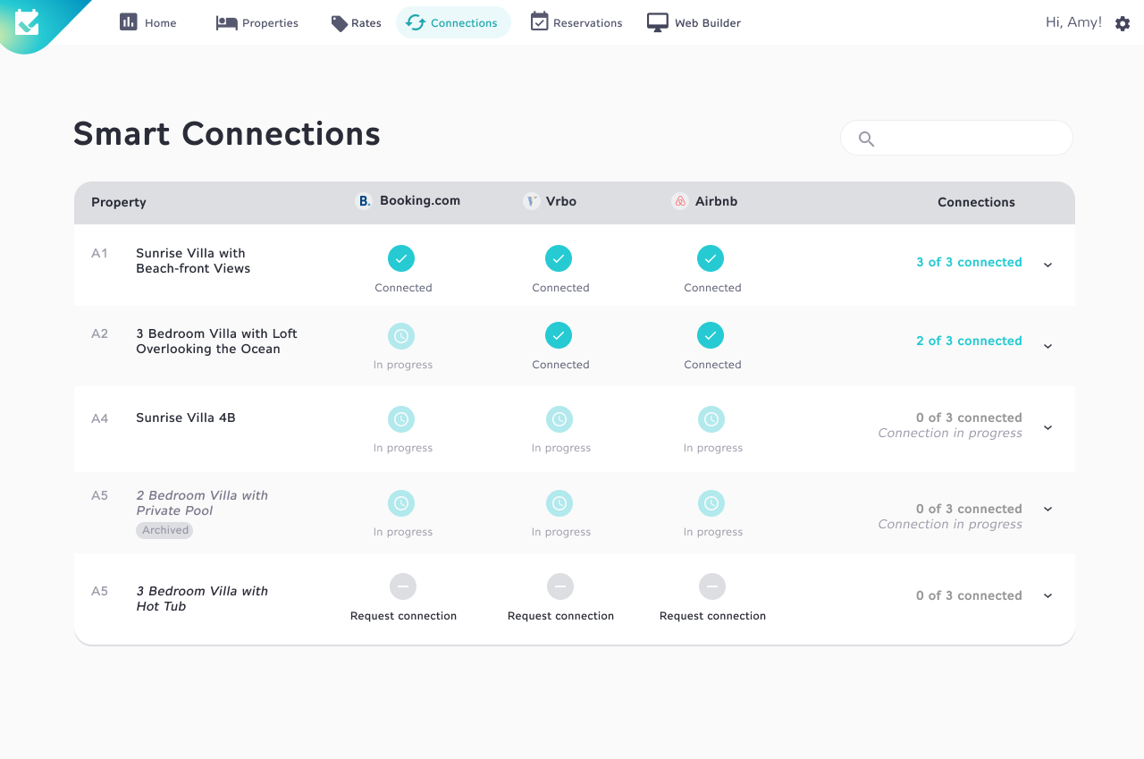Click the magnifier icon in search box
Viewport: 1144px width, 759px height.
pyautogui.click(x=866, y=139)
